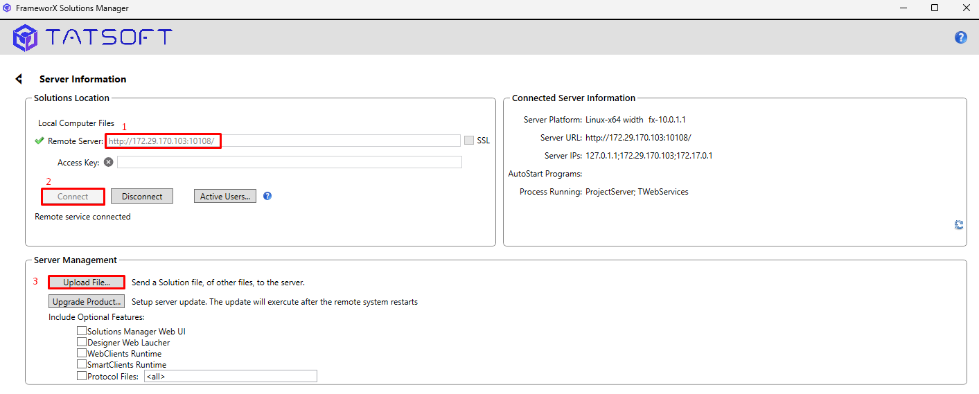Click the Tatsoft logo in the header

[x=92, y=37]
